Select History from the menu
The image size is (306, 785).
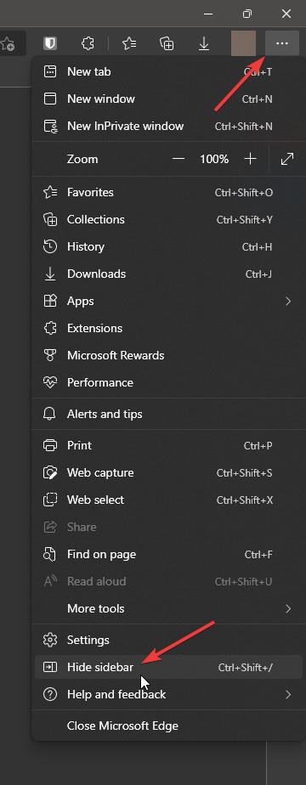coord(168,247)
